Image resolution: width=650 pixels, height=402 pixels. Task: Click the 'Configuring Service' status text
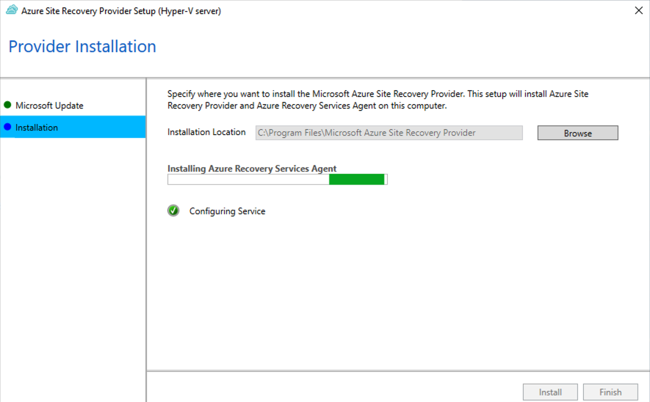[227, 211]
